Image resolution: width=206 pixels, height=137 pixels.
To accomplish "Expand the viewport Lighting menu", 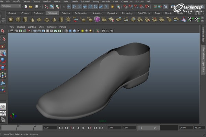I will point(32,27).
